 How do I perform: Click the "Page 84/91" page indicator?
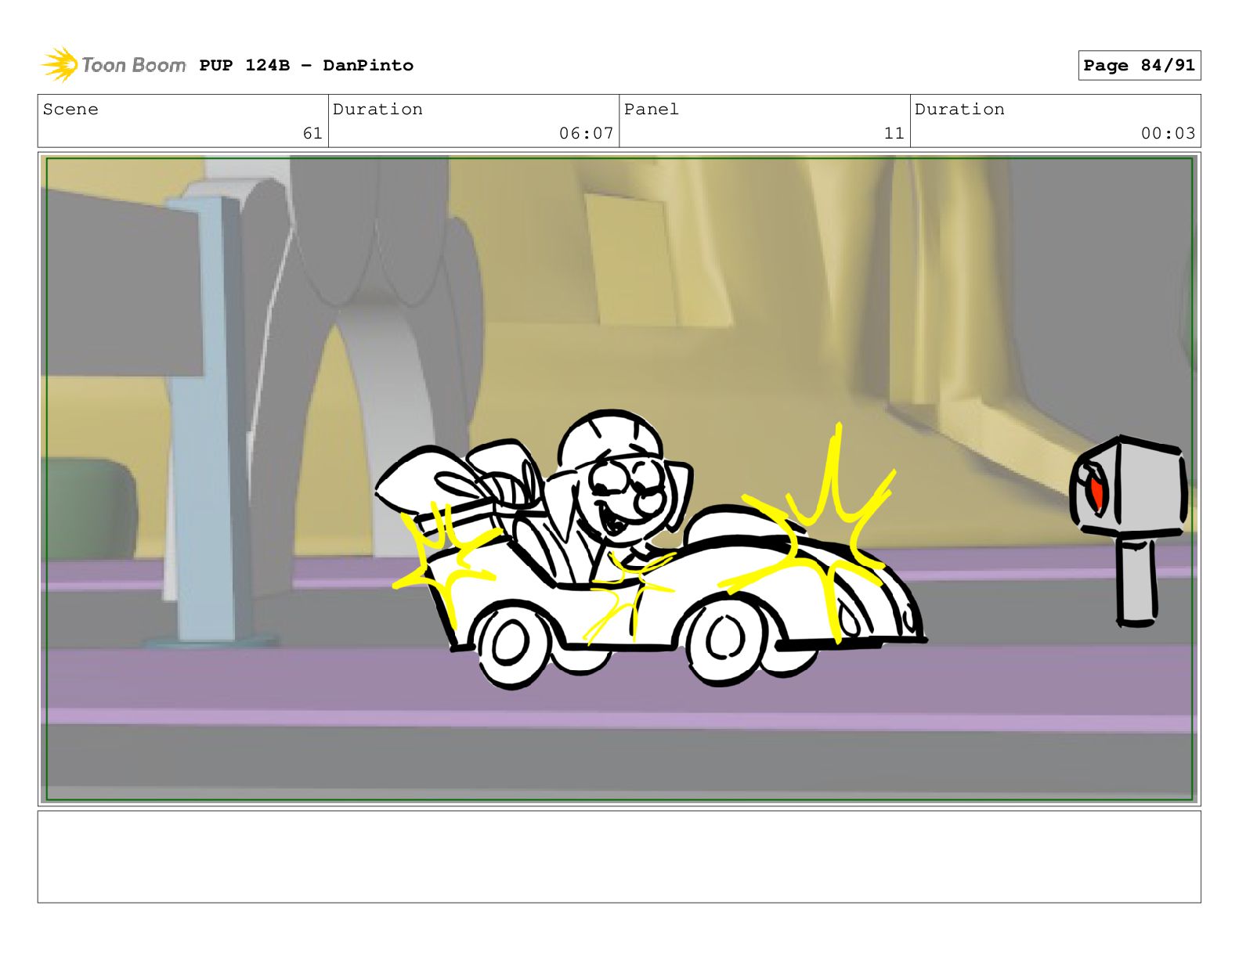click(x=1139, y=66)
